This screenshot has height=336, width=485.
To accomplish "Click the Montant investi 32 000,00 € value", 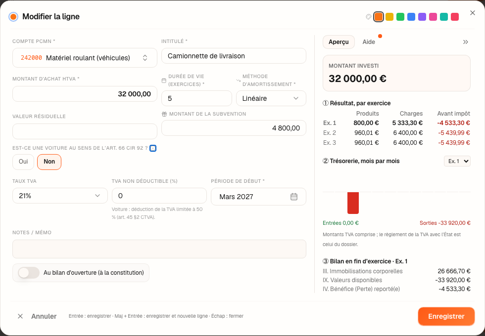I will click(x=357, y=79).
